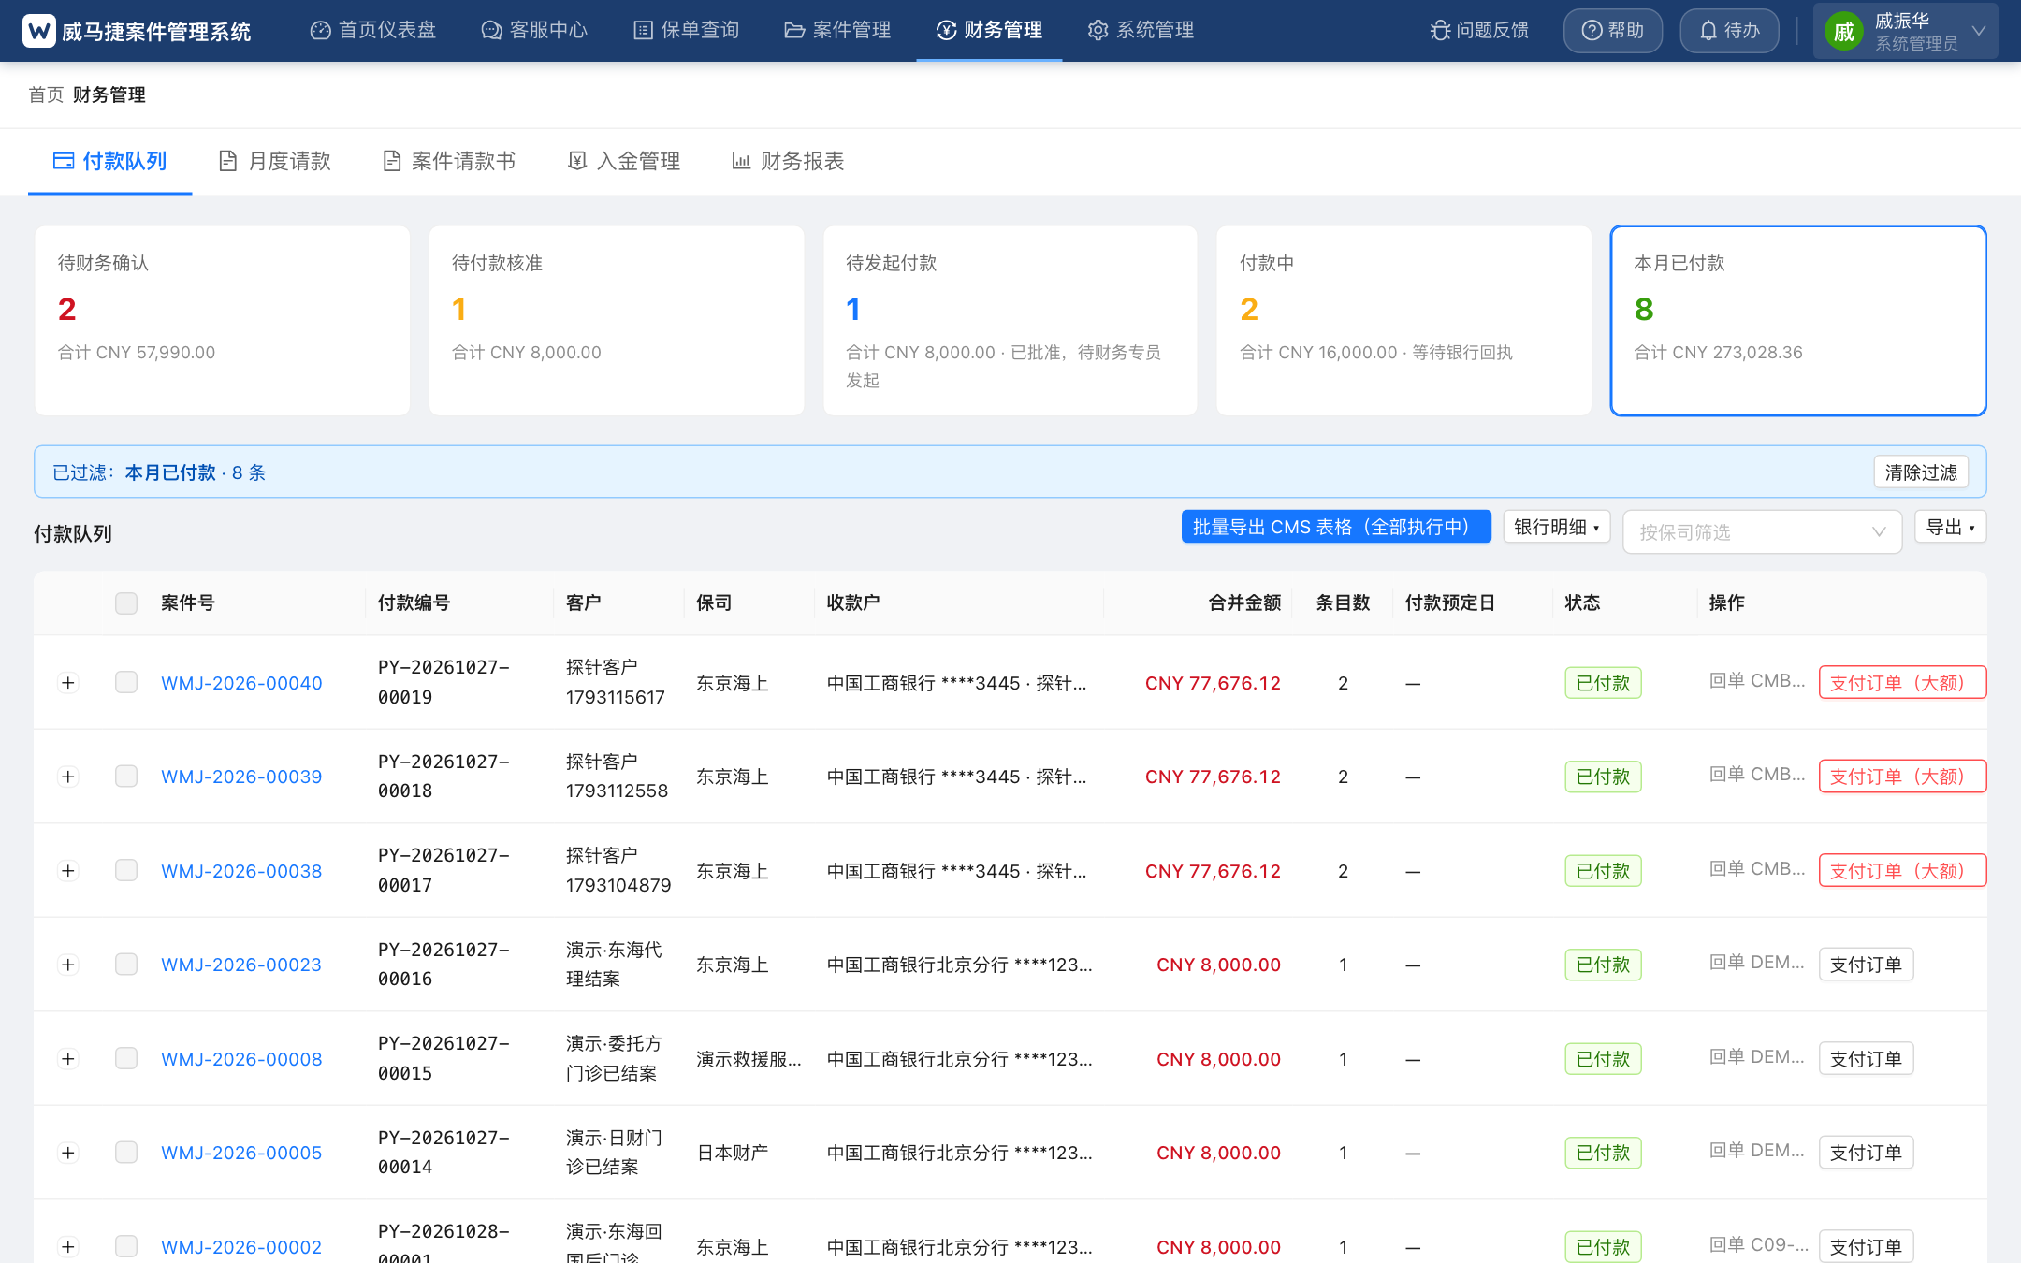Open 保单查询 list icon
Screen dimensions: 2021x1263
[643, 31]
